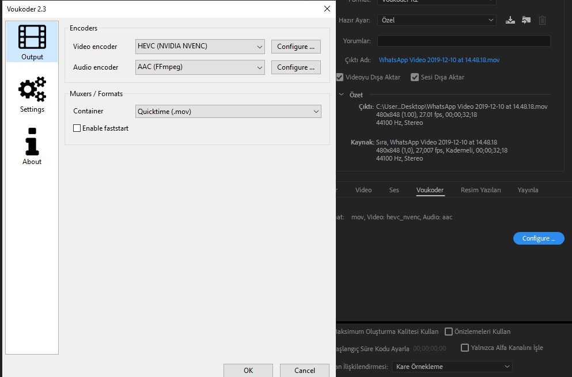This screenshot has height=377, width=572.
Task: Open the Video encoder dropdown
Action: (200, 47)
